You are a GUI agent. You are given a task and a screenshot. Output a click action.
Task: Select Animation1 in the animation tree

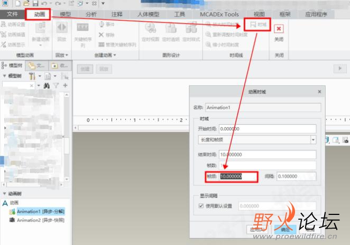[x=41, y=211]
